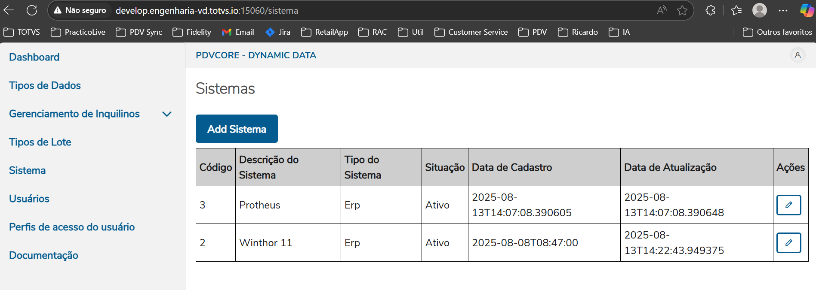
Task: Click the Add Sistema button
Action: point(237,129)
